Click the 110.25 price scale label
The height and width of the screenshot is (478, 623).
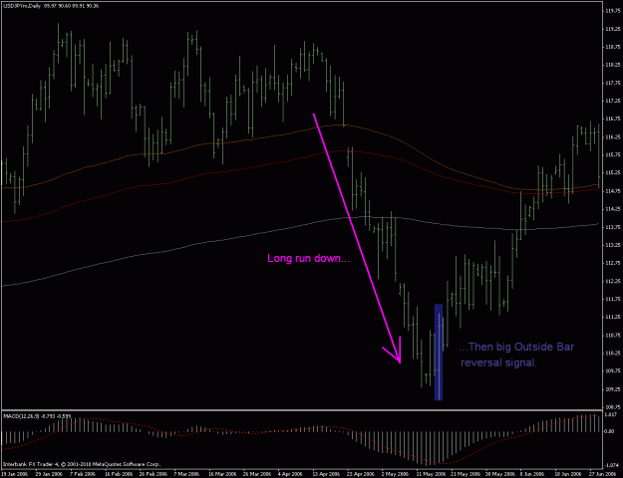(613, 353)
